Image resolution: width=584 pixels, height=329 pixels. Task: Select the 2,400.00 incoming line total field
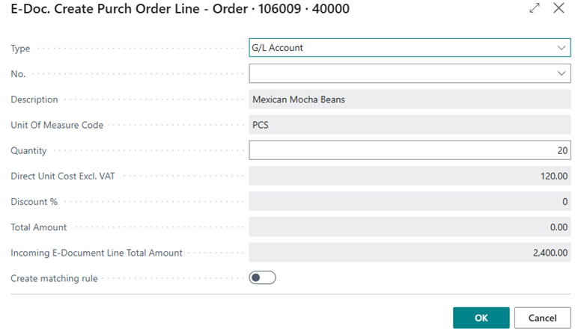[410, 253]
